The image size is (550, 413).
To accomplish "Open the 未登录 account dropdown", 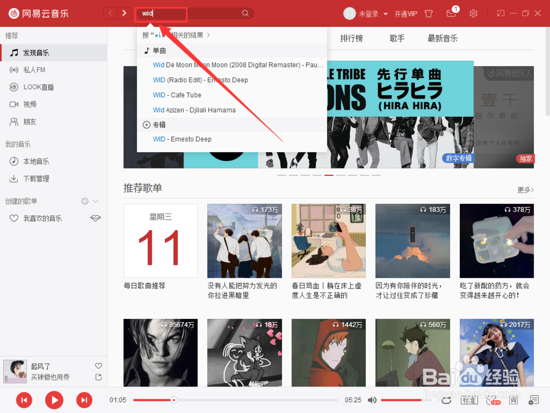I will click(x=373, y=14).
